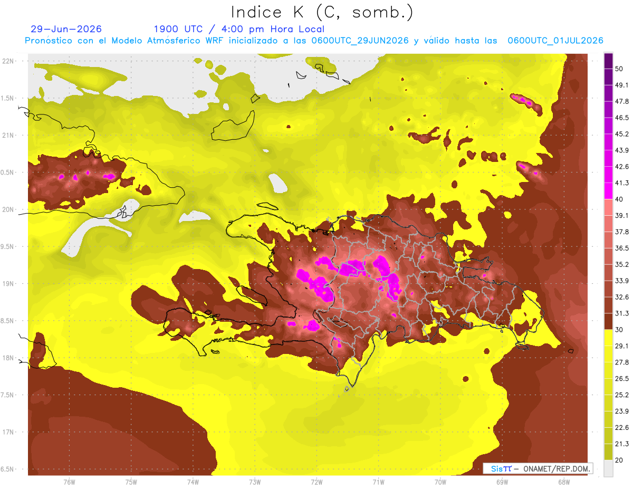
Task: Click the colorbar value '43.9'
Action: [x=622, y=150]
